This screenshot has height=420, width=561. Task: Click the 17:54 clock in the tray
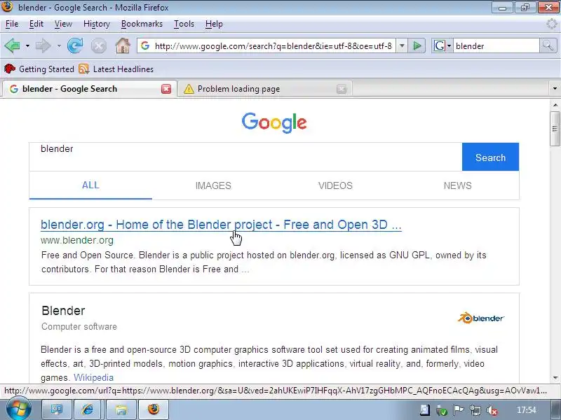pyautogui.click(x=527, y=410)
